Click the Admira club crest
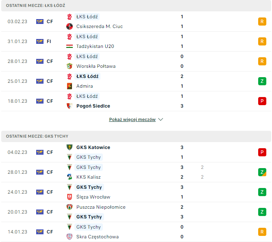 69,86
